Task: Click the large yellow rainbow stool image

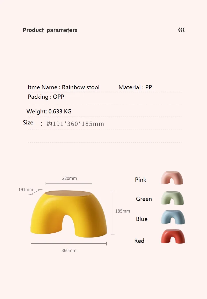Action: coord(69,214)
